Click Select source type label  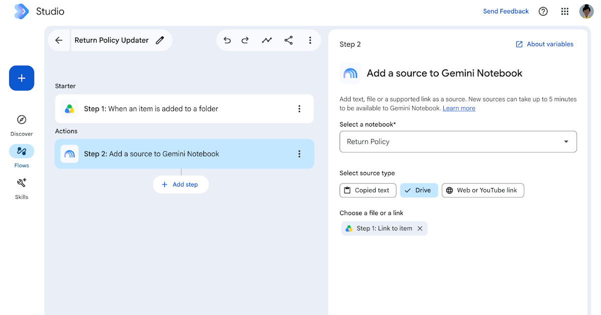pos(367,173)
